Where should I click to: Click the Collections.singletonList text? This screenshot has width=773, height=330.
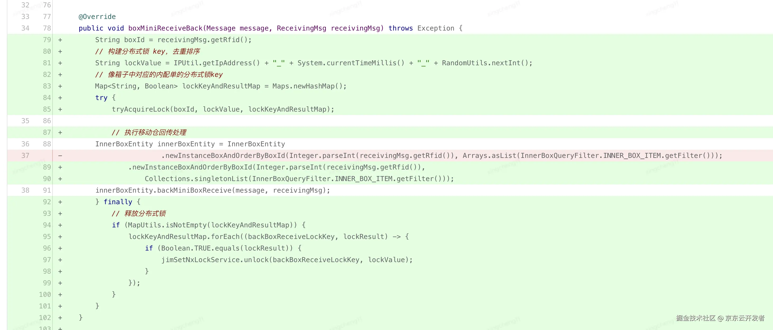196,179
